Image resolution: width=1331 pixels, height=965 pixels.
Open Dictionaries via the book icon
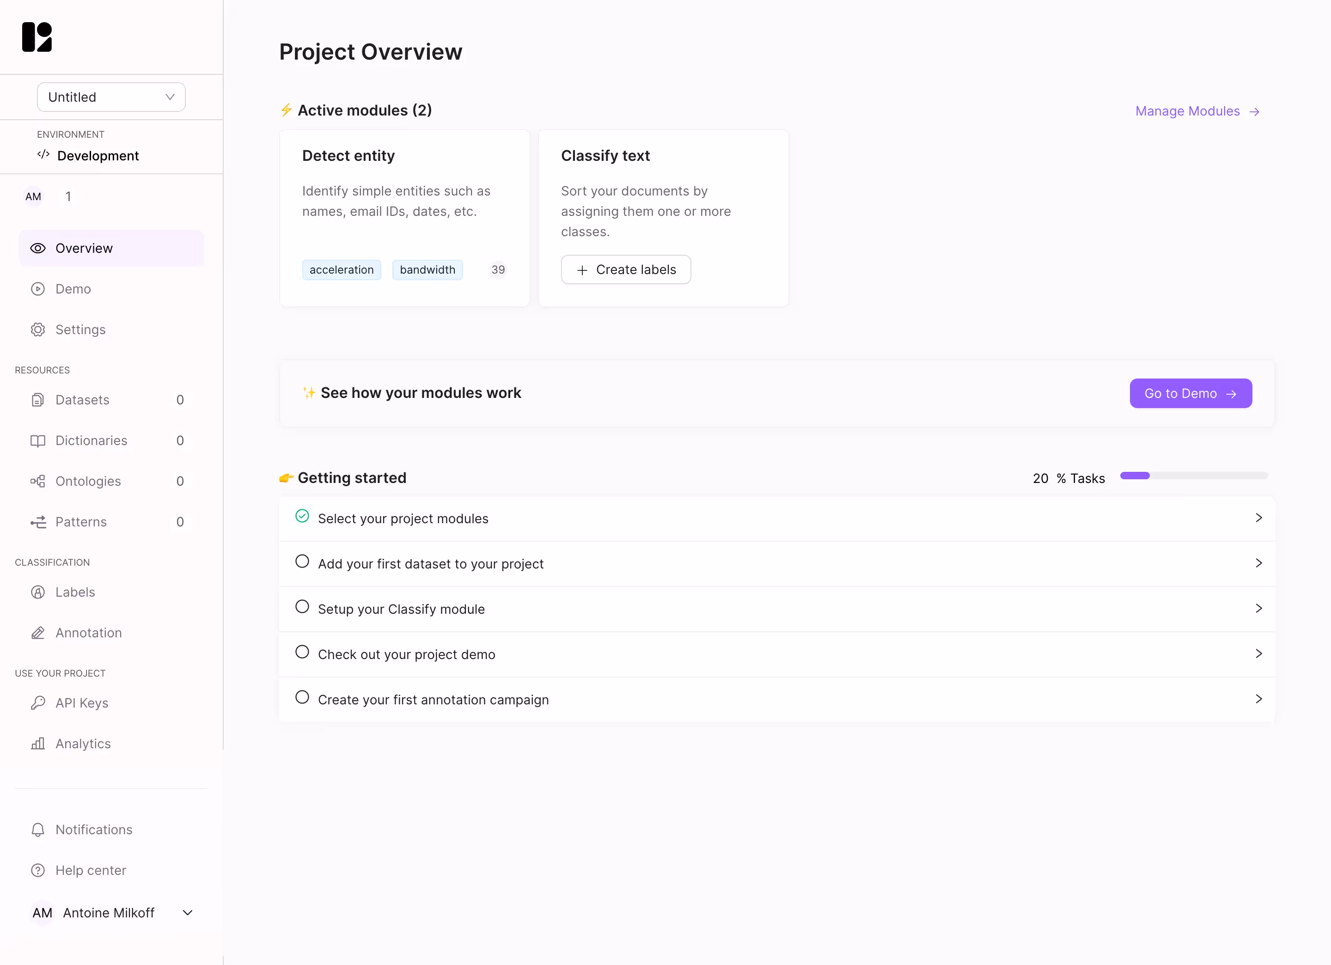[37, 440]
